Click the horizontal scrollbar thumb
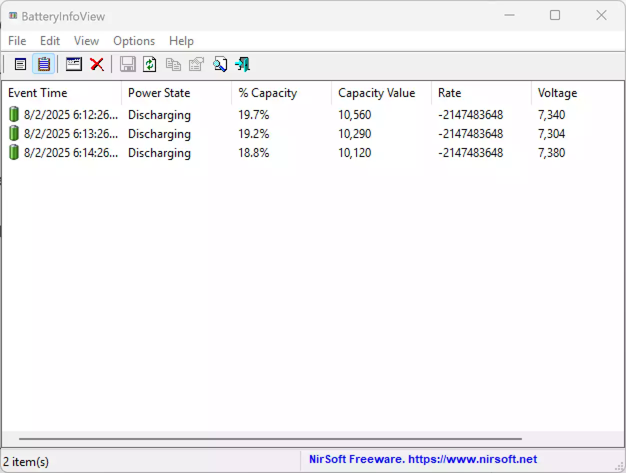Screen dimensions: 626x473 click(270, 438)
